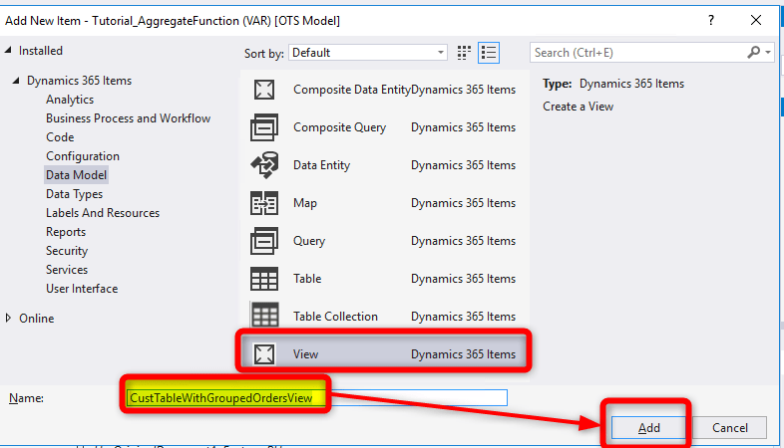This screenshot has height=448, width=784.
Task: Select the Composite Query item icon
Action: coord(264,127)
